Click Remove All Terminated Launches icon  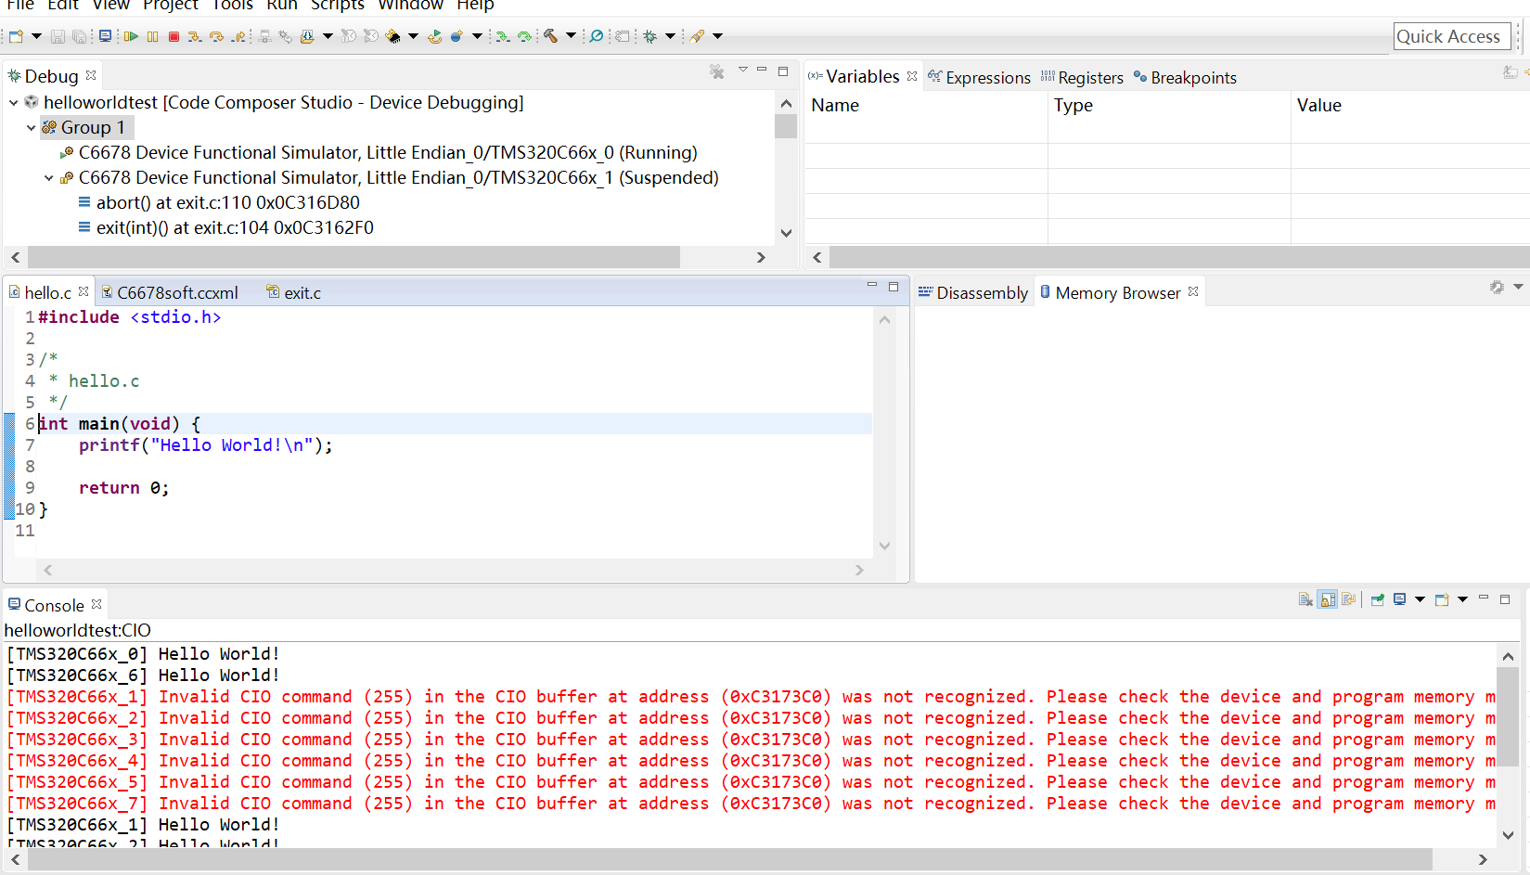click(717, 71)
